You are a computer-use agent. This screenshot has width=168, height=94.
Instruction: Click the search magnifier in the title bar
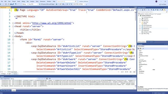pyautogui.click(x=76, y=1)
